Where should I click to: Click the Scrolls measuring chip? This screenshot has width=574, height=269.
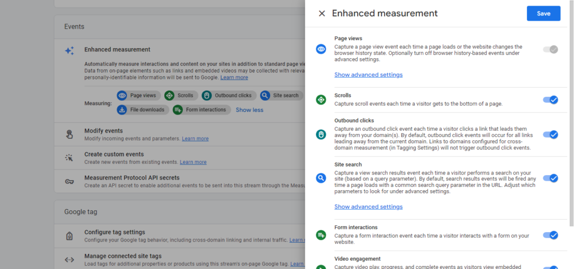181,96
